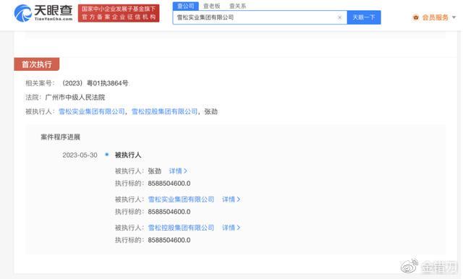Image resolution: width=463 pixels, height=279 pixels.
Task: Select the 查公司 tab
Action: pyautogui.click(x=185, y=6)
